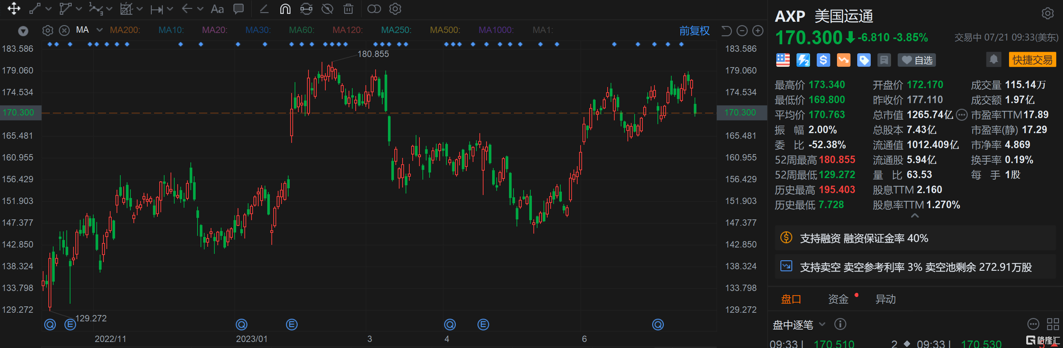Select the Fibonacci/Gann fan drawing tool
The width and height of the screenshot is (1063, 348).
click(126, 9)
